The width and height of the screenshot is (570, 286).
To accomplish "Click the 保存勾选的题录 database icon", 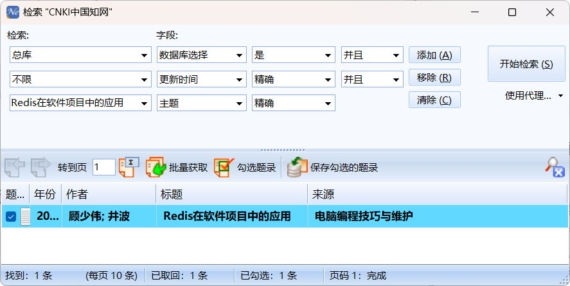I will pos(298,167).
